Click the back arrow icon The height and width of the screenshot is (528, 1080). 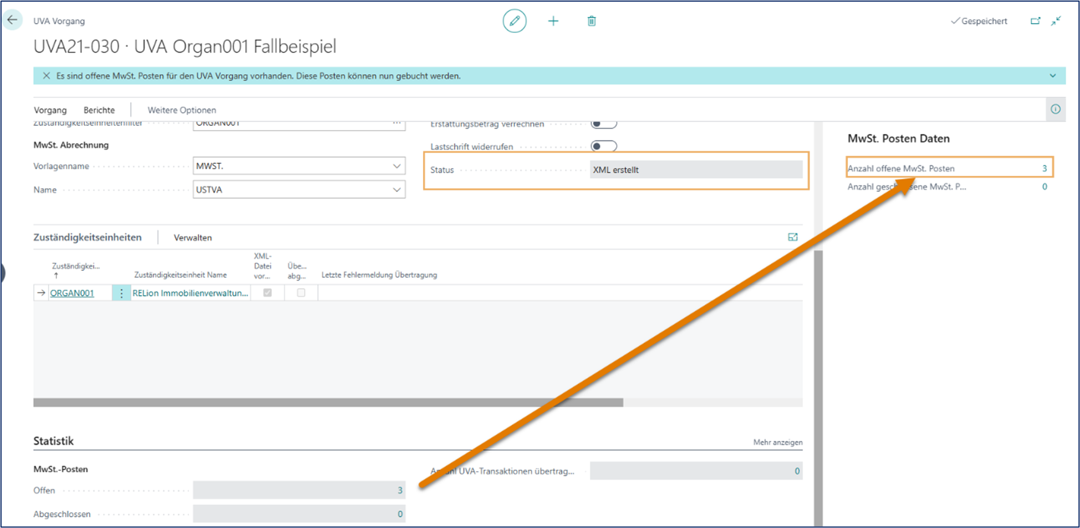[x=12, y=21]
